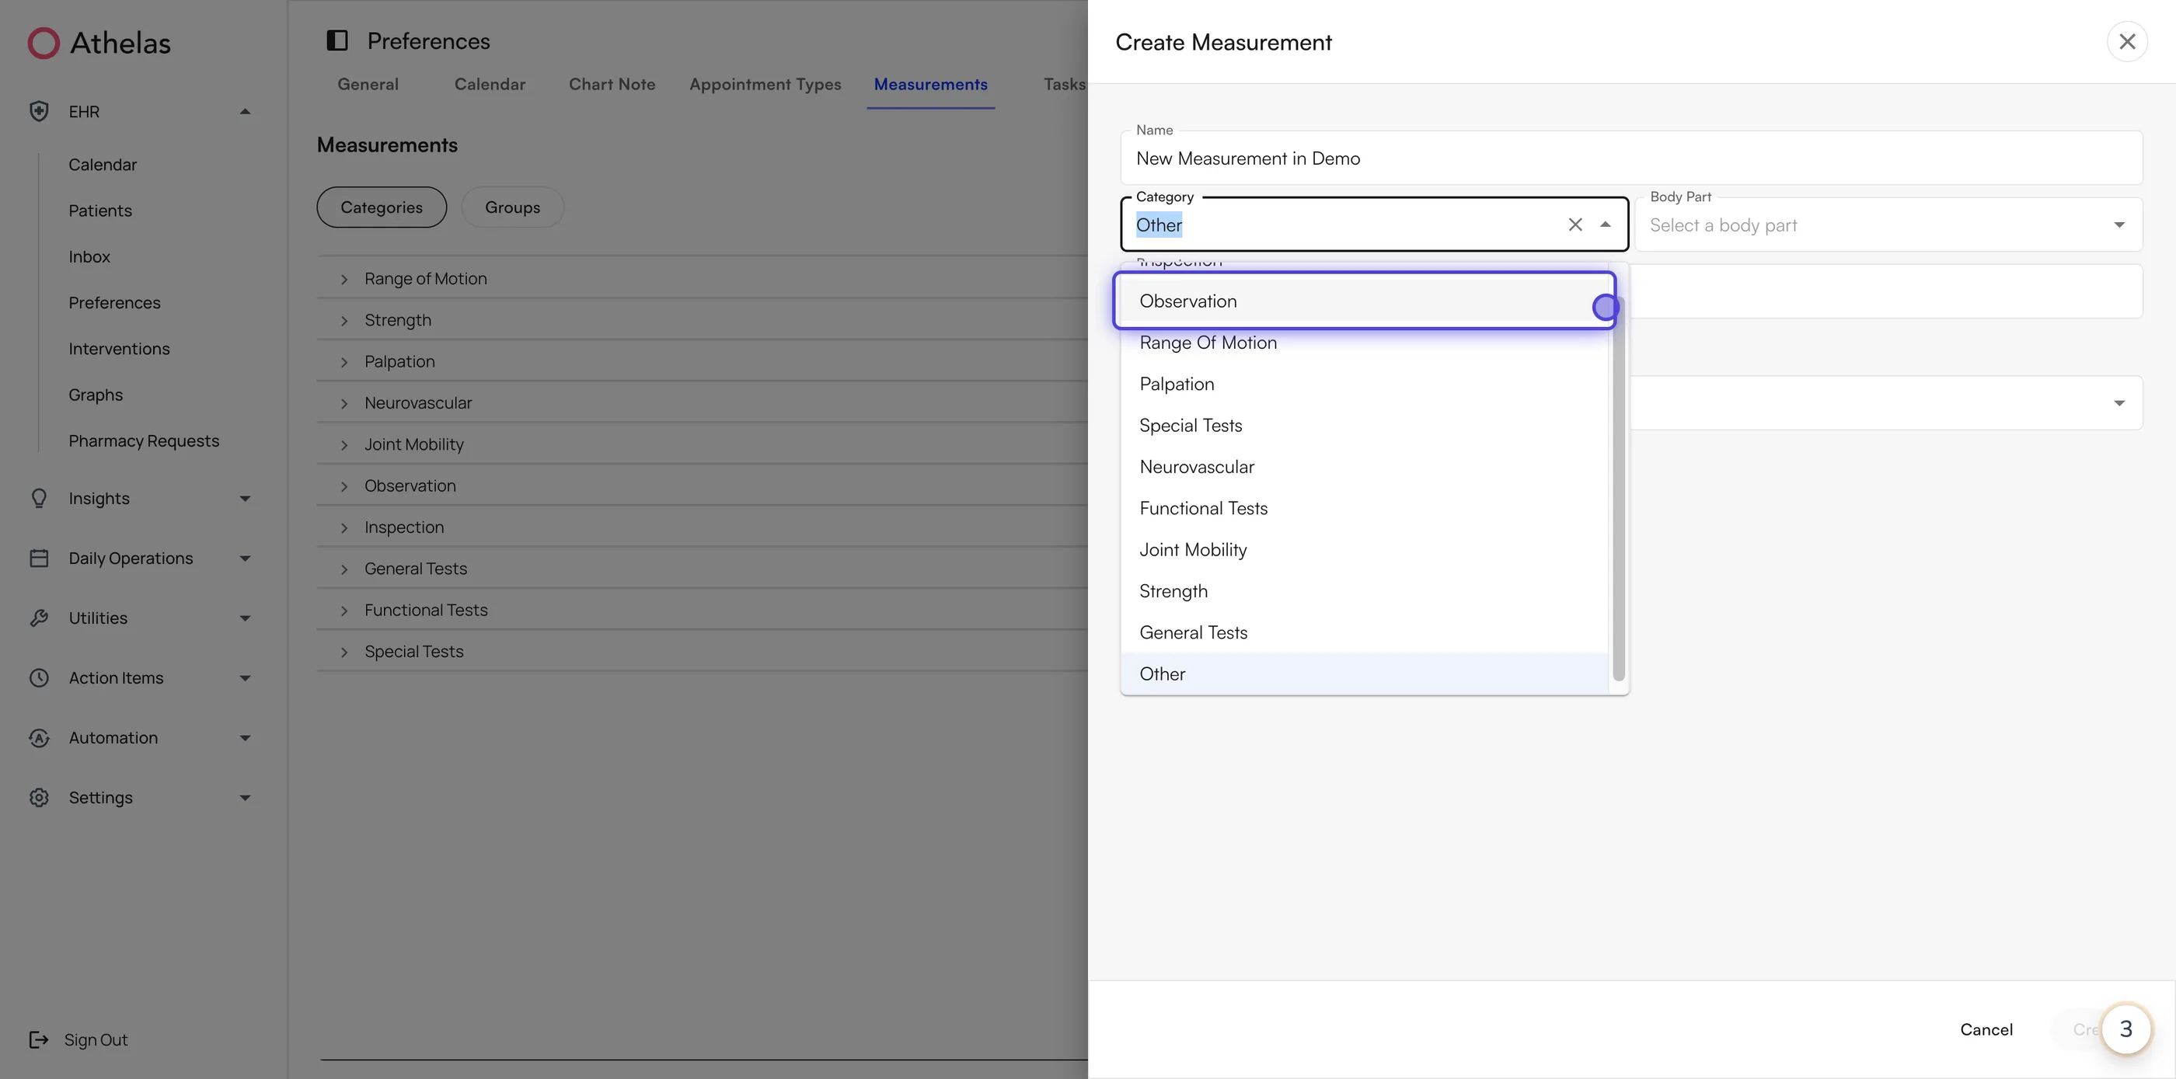Image resolution: width=2176 pixels, height=1079 pixels.
Task: Close the Create Measurement panel
Action: point(2127,41)
